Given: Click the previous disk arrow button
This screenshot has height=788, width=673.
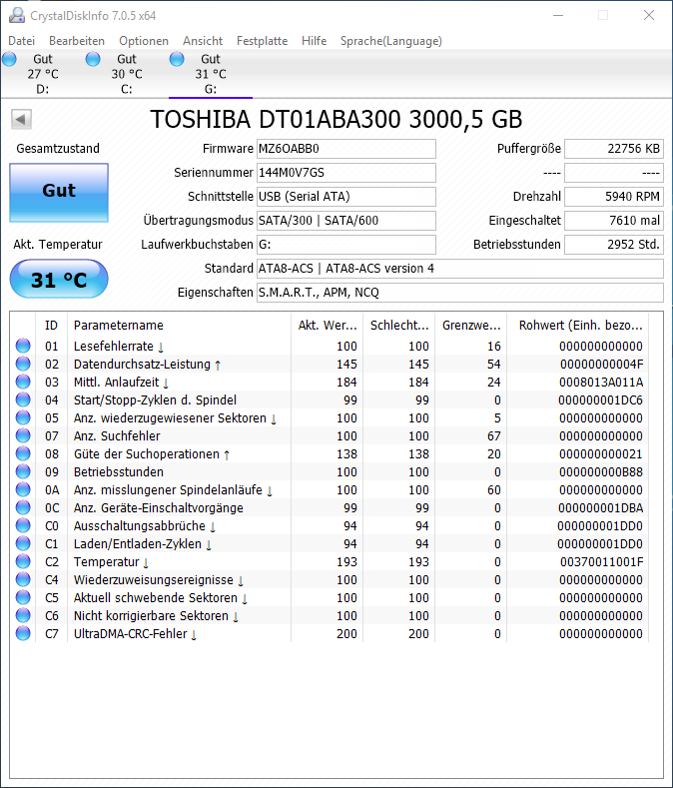Looking at the screenshot, I should (21, 120).
